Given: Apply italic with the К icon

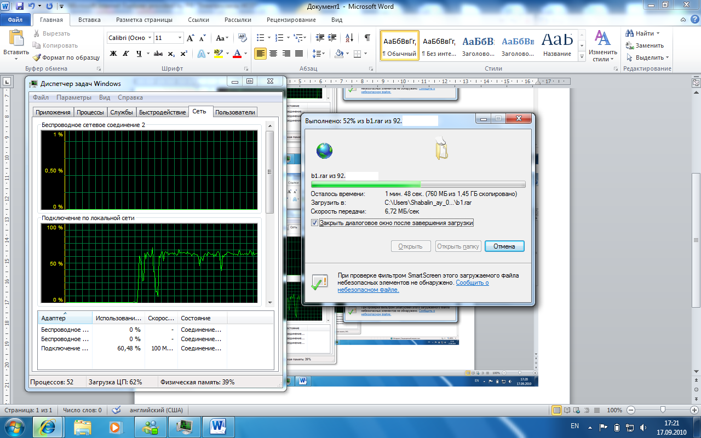Looking at the screenshot, I should pyautogui.click(x=127, y=54).
